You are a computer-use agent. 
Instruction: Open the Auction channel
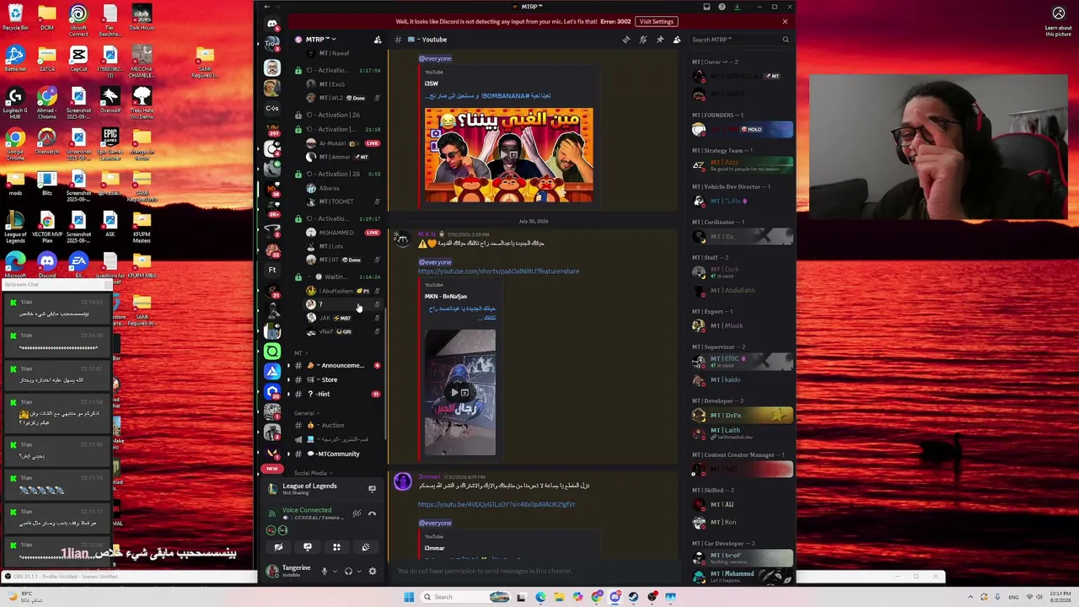[x=336, y=426]
